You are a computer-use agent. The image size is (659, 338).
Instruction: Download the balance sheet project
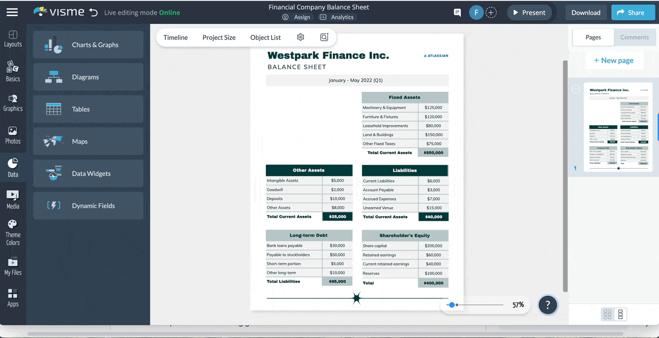pos(586,12)
